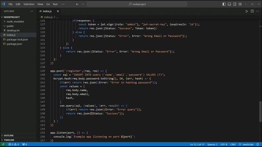Open the notifications bell icon

click(258, 144)
